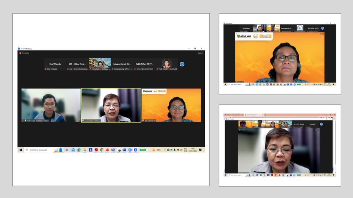Switch to Zoom via its taskbar icon
Viewport: 353px width, 198px height.
(x=136, y=150)
